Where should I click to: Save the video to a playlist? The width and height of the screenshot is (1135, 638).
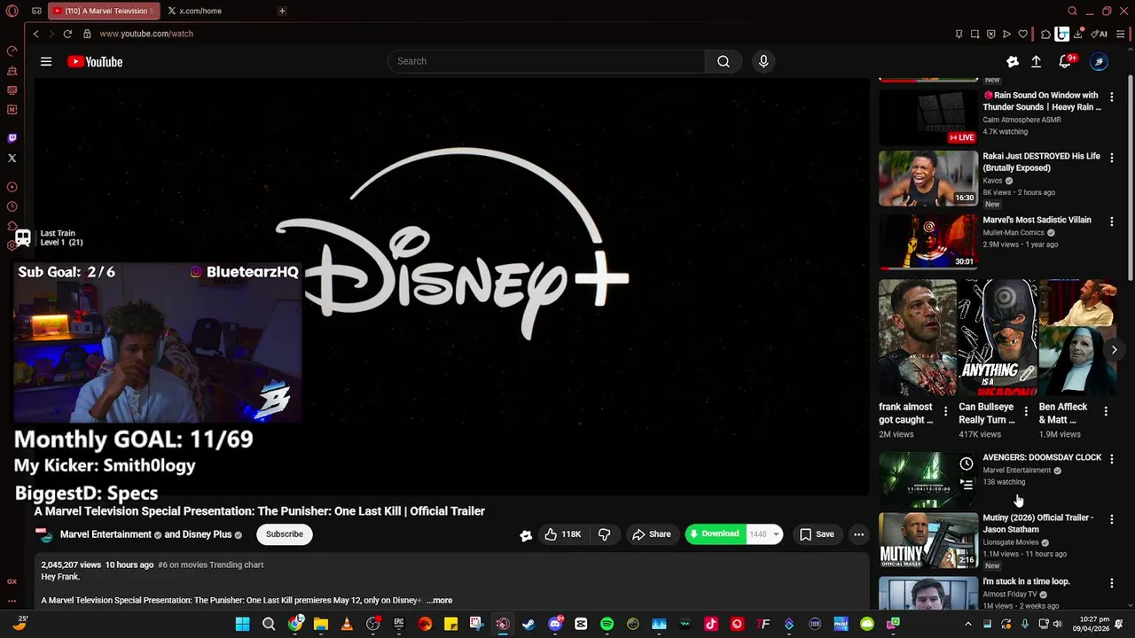pyautogui.click(x=817, y=534)
